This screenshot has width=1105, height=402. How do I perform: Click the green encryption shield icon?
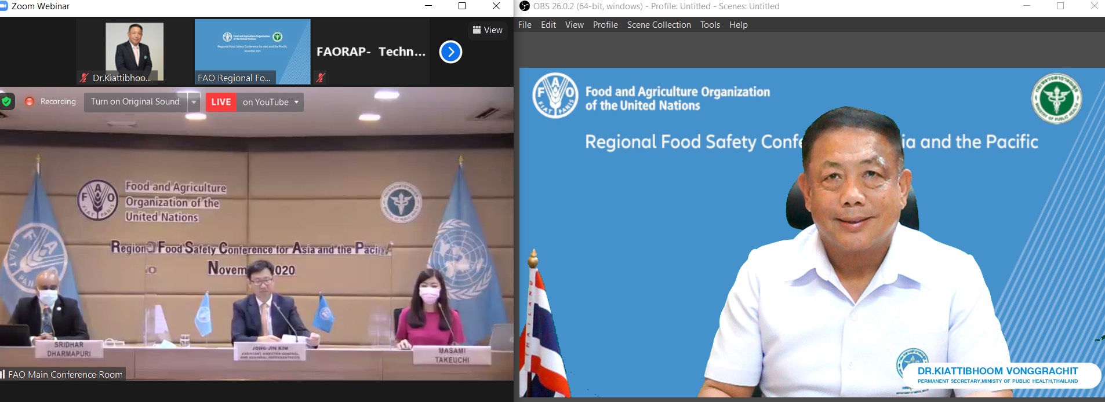6,102
